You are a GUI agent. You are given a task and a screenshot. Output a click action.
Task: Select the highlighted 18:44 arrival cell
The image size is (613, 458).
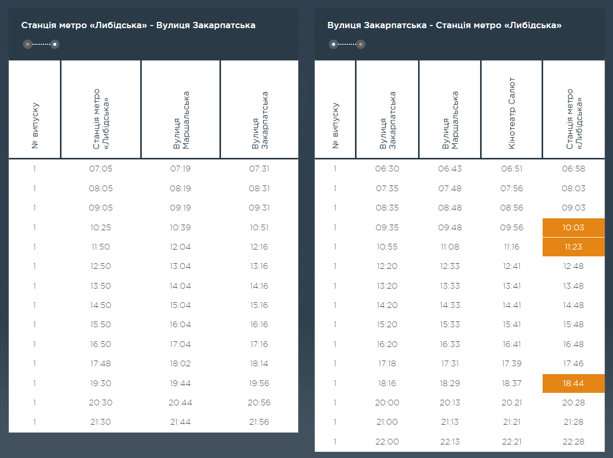coord(573,383)
